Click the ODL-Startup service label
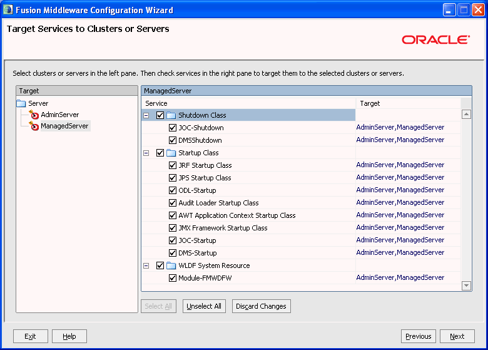 (x=197, y=190)
